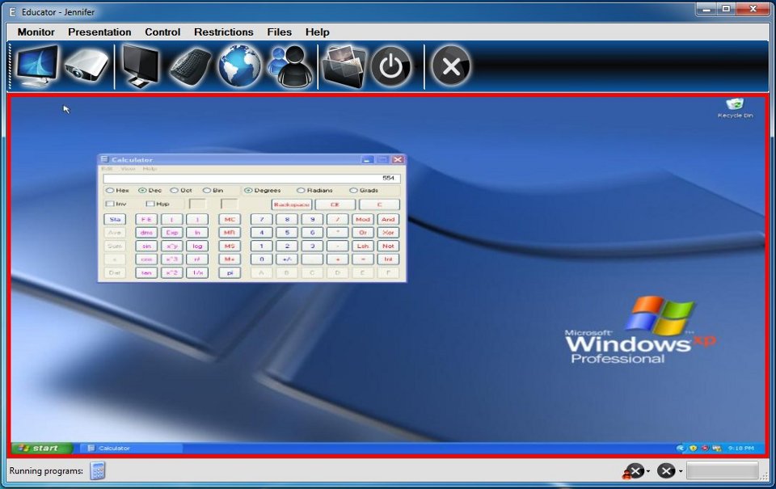Click the CE calculator button
The width and height of the screenshot is (776, 489).
click(335, 204)
